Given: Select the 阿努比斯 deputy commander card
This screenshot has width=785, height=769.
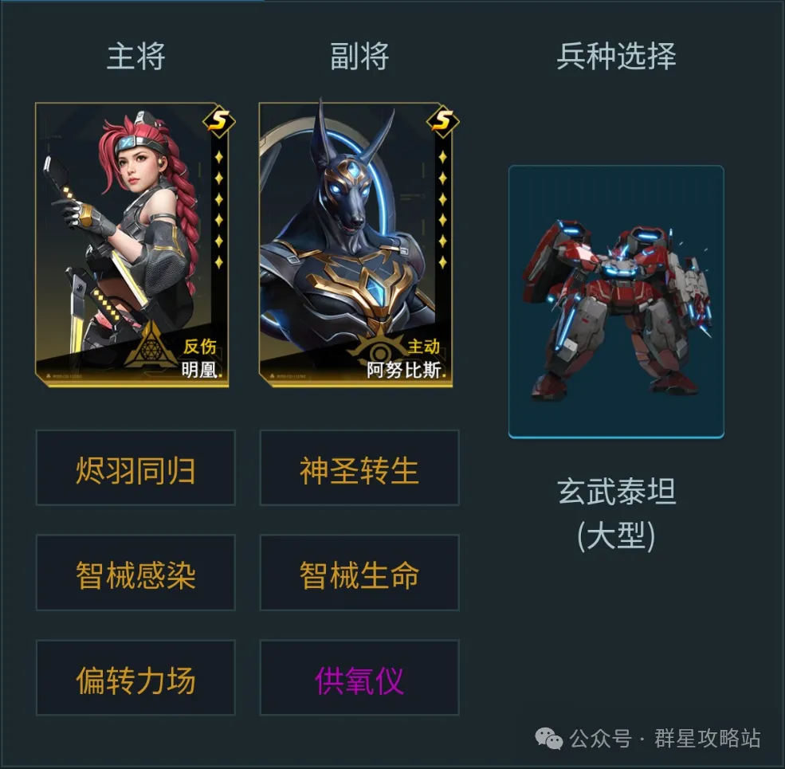Looking at the screenshot, I should point(356,245).
